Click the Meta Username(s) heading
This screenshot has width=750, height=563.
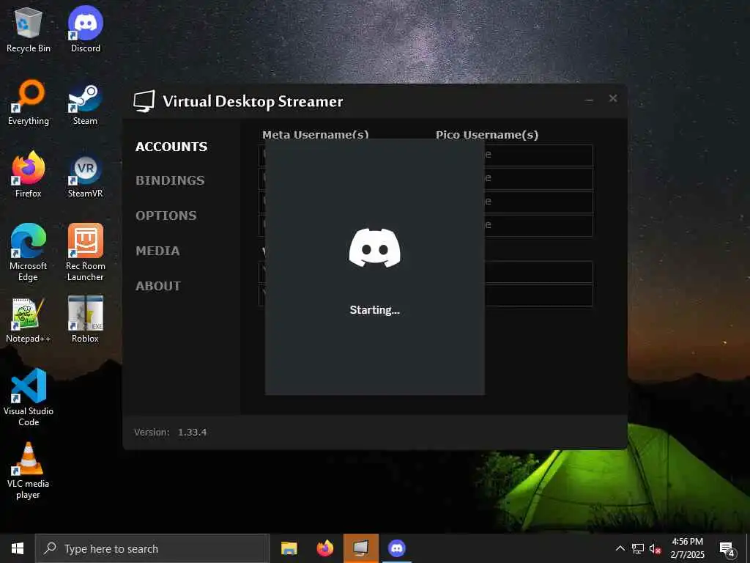click(x=315, y=135)
